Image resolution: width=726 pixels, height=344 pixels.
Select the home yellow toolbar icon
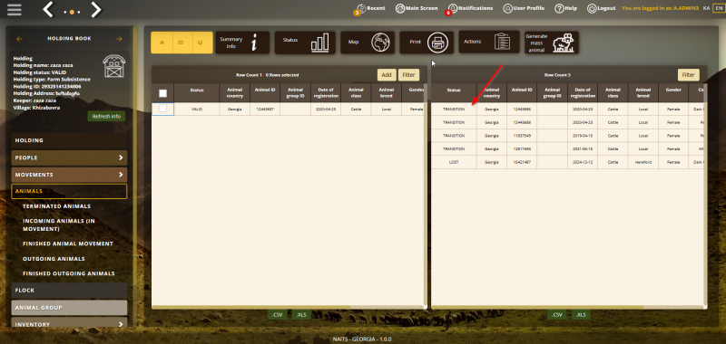point(162,43)
